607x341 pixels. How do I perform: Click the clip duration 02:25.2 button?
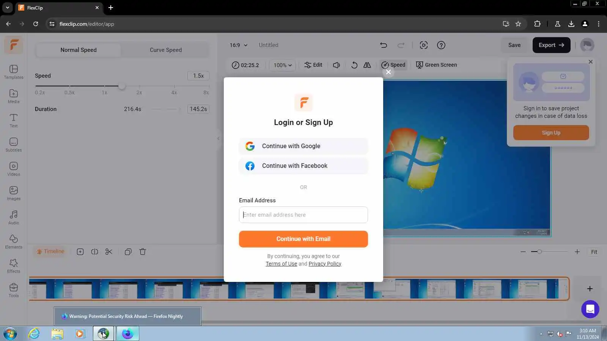tap(245, 65)
